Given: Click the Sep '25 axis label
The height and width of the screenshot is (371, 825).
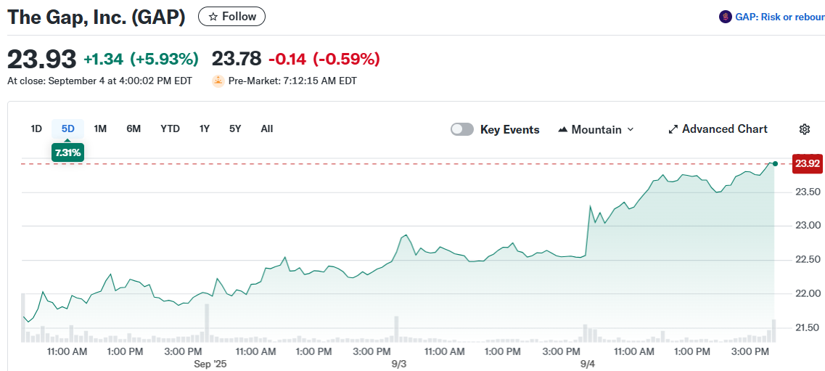Looking at the screenshot, I should coord(210,364).
